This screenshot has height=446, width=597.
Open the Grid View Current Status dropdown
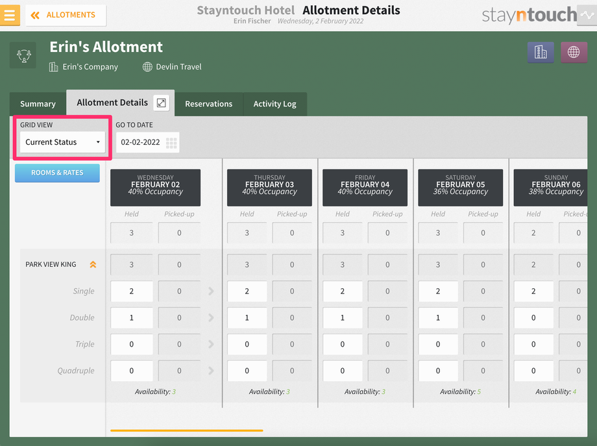pos(62,142)
